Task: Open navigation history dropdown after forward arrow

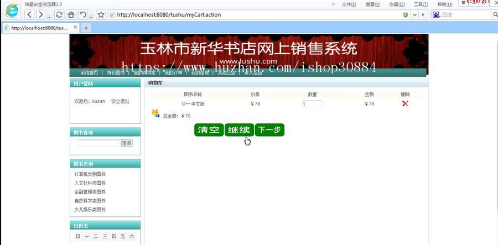Action: point(49,17)
